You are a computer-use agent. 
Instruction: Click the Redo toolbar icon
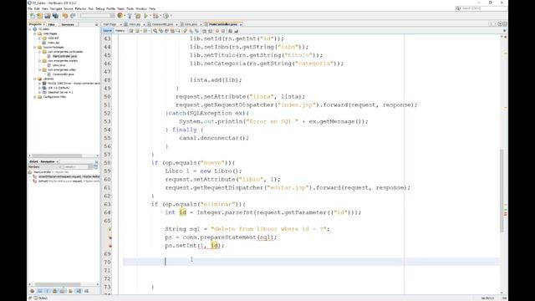click(73, 16)
